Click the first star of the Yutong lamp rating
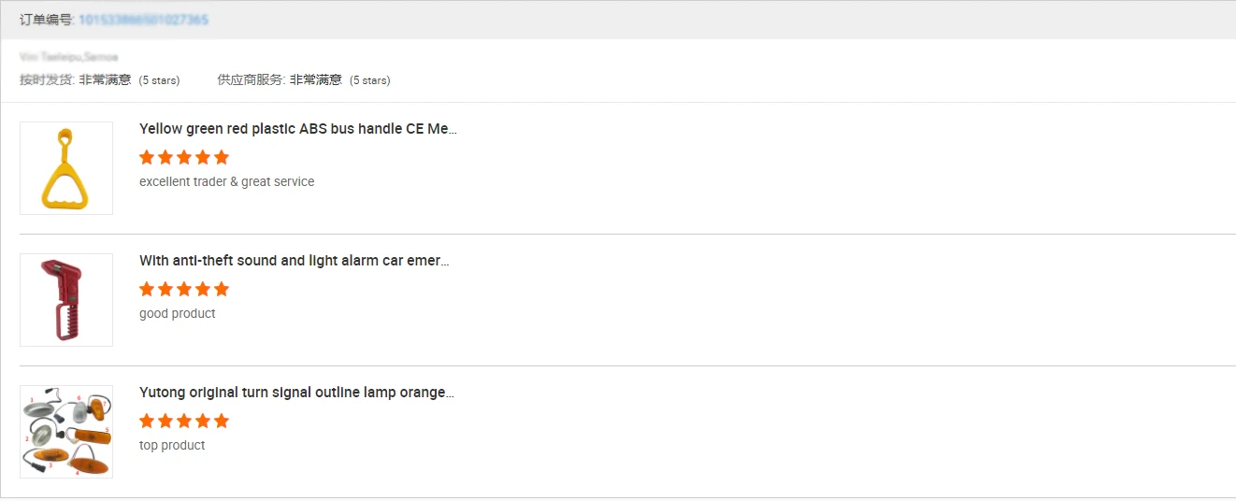1236x501 pixels. coord(147,421)
